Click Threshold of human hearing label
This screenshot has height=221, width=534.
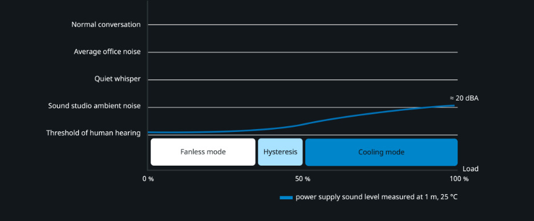click(94, 133)
